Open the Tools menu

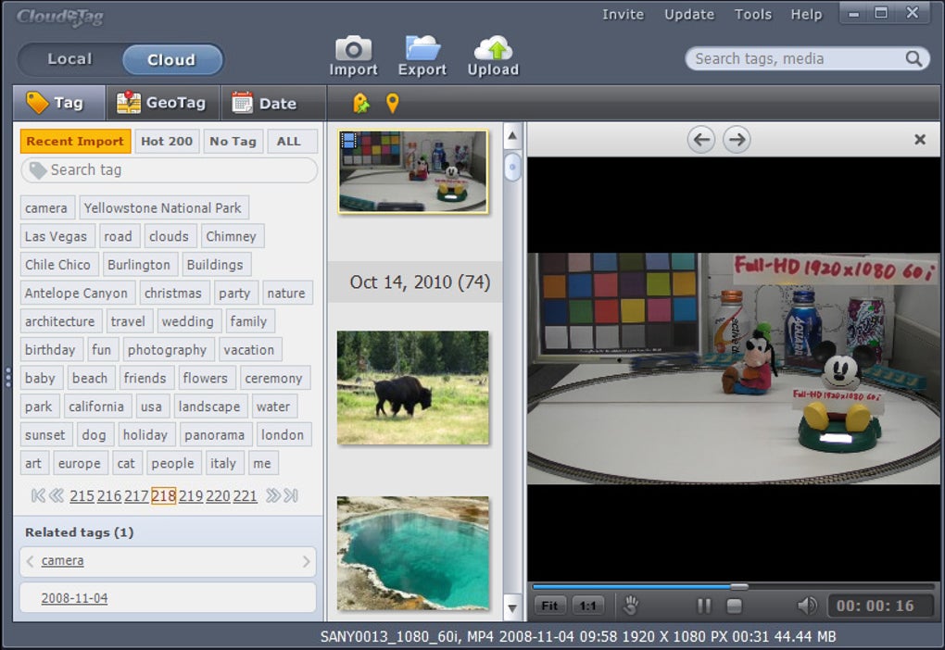point(752,15)
